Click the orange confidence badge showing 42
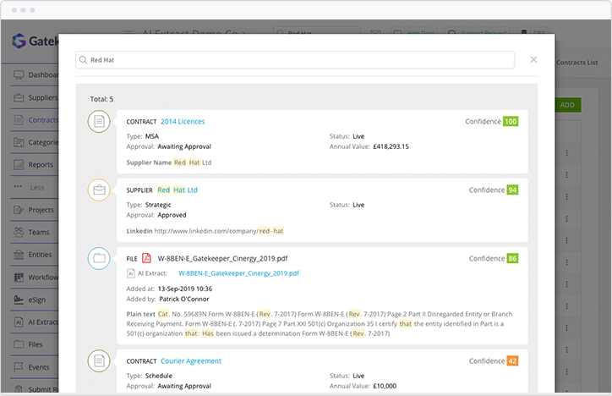Screen dimensions: 612x396 512,360
